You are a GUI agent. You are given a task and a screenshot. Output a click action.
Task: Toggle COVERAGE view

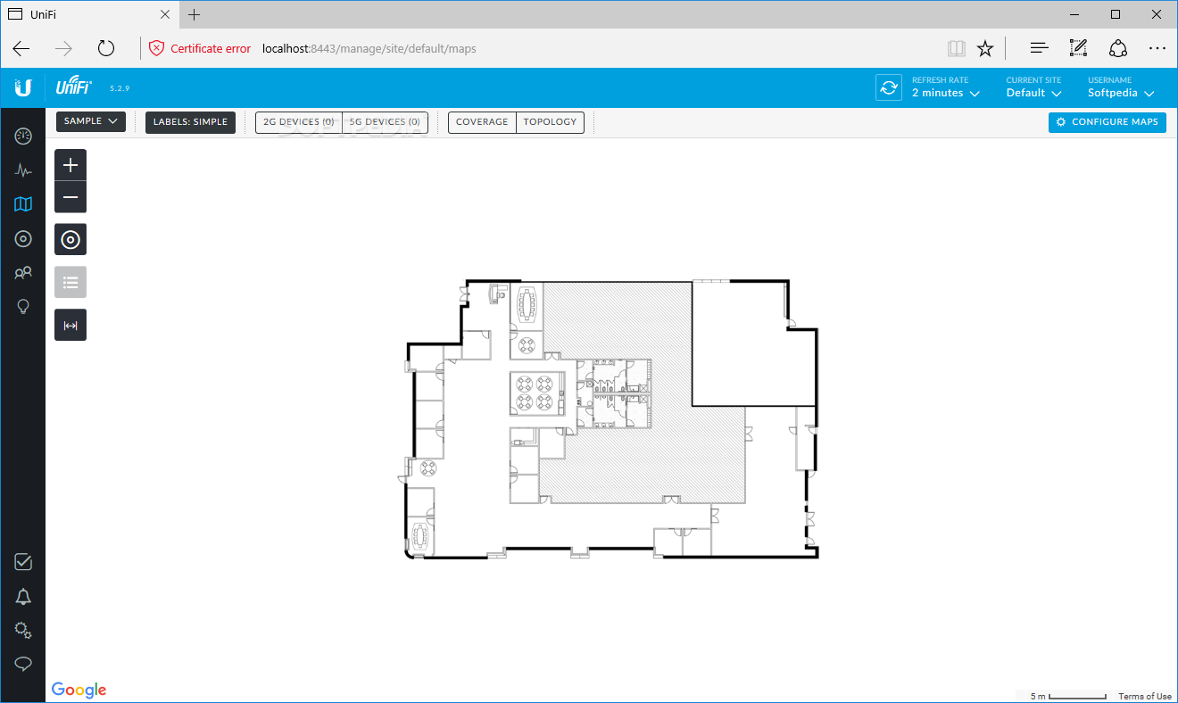coord(482,122)
